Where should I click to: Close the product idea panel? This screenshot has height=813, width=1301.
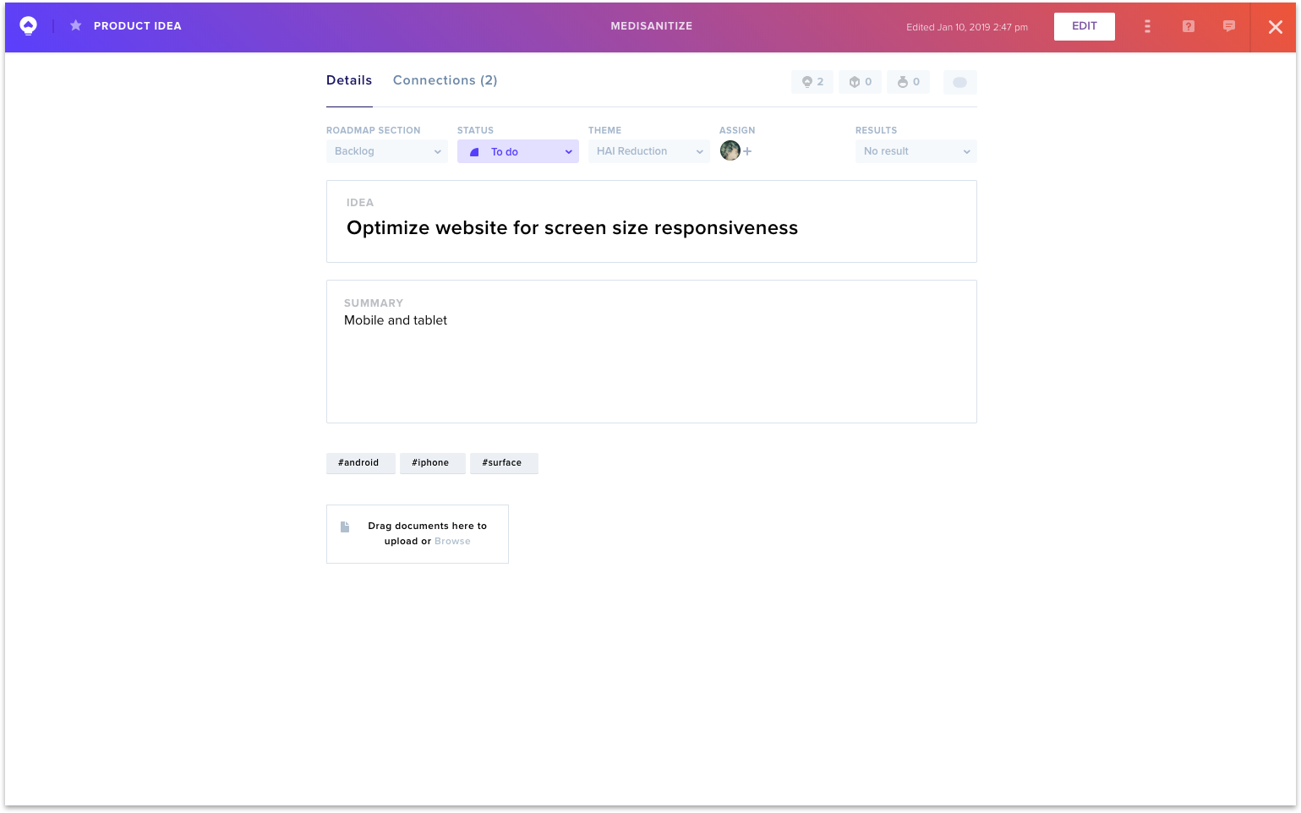(1275, 27)
